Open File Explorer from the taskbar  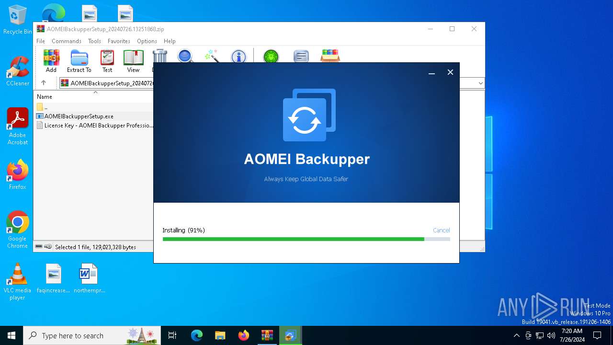[x=220, y=335]
